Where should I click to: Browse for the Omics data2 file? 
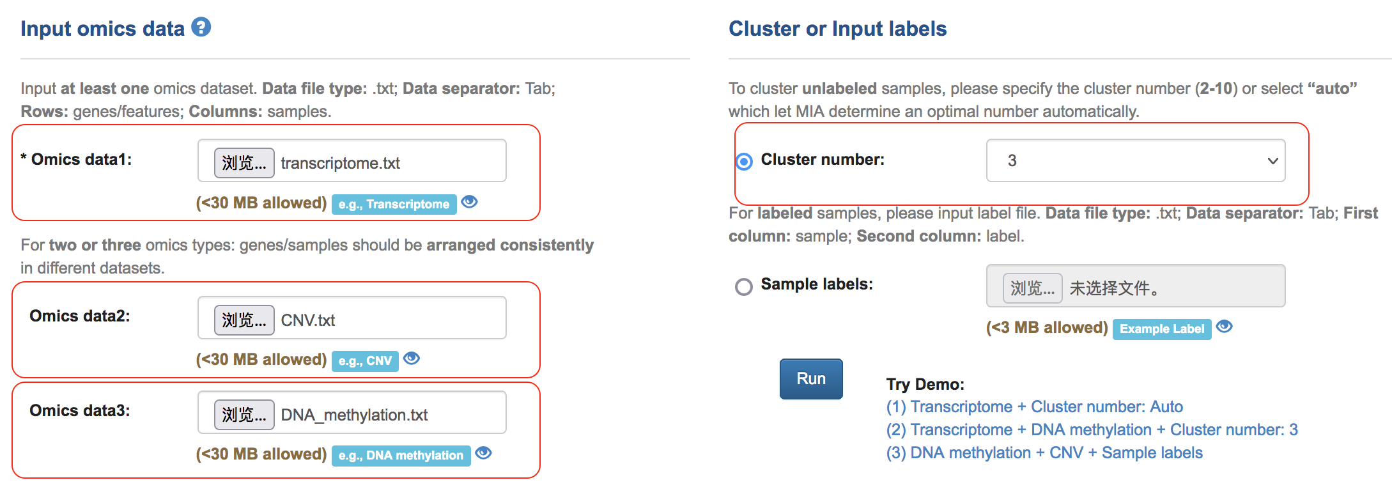point(244,320)
